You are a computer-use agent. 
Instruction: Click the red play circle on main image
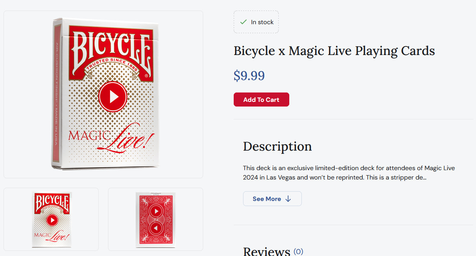pos(113,96)
